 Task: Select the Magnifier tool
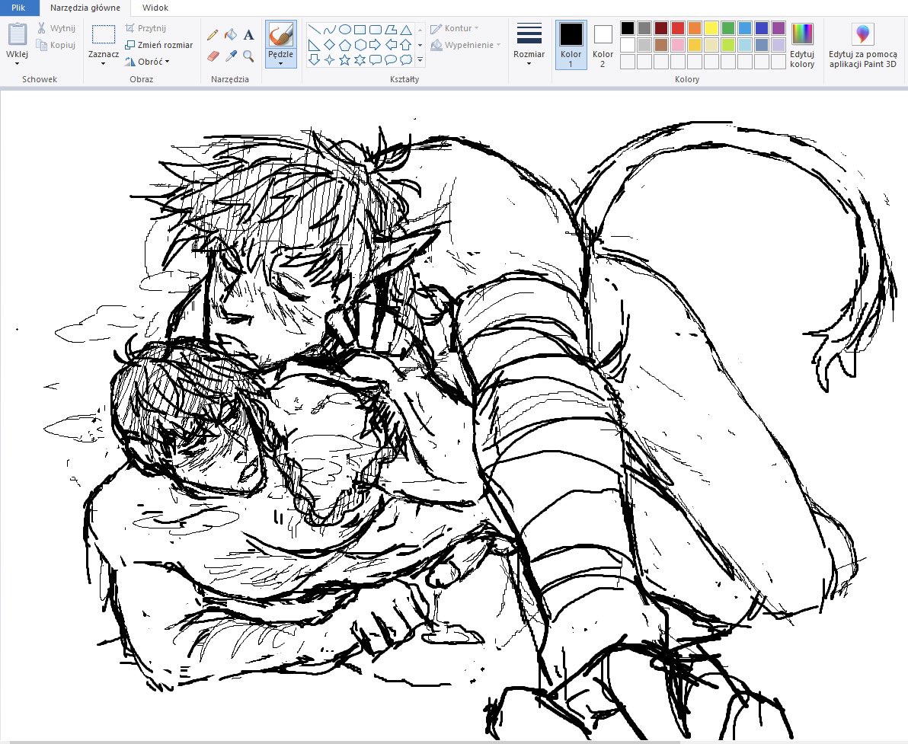[248, 56]
